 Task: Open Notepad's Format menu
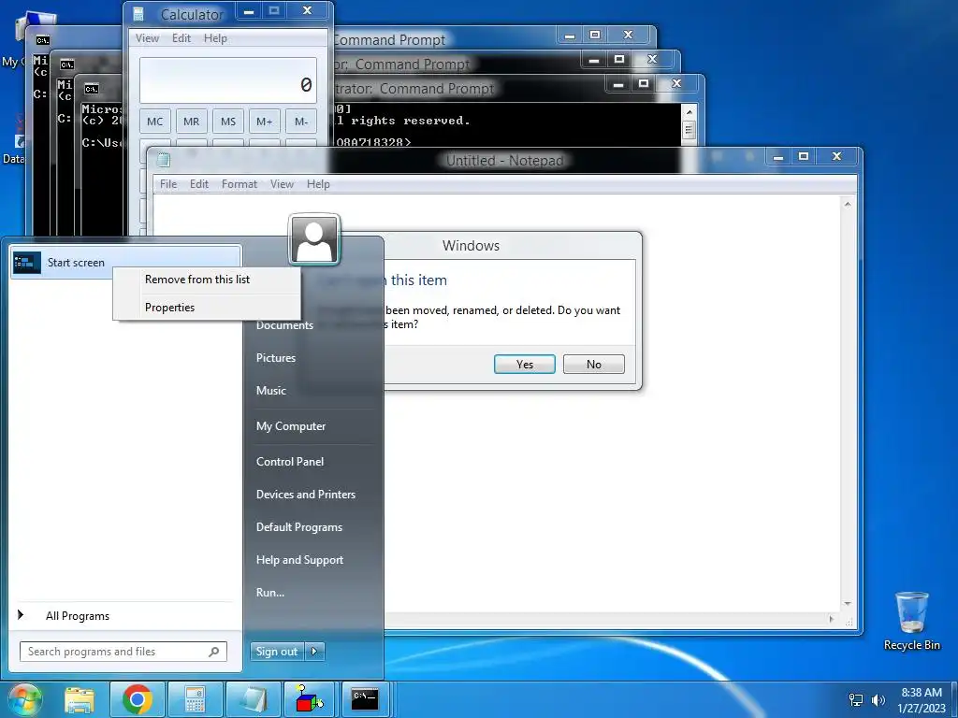239,184
